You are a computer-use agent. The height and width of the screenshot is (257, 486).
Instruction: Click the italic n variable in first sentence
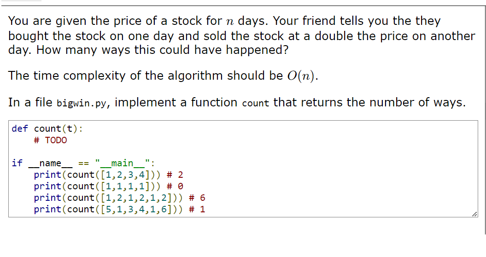pos(229,22)
